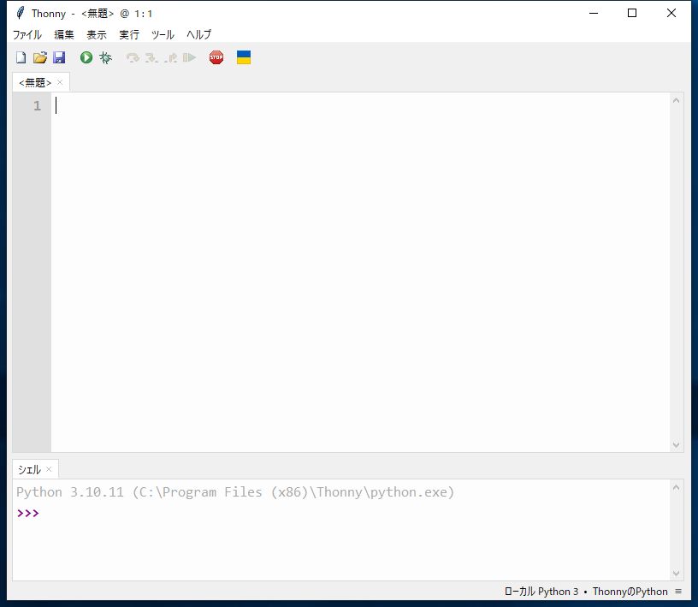Click the Step into debug icon

point(151,58)
